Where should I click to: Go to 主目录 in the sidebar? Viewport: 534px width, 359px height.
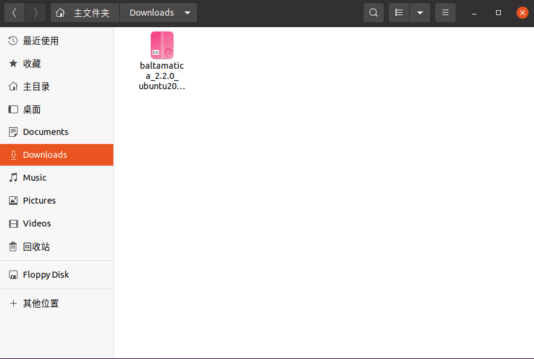click(x=57, y=86)
